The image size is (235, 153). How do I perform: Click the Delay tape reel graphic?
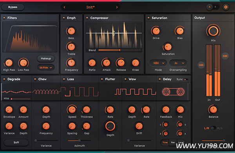coord(173,92)
